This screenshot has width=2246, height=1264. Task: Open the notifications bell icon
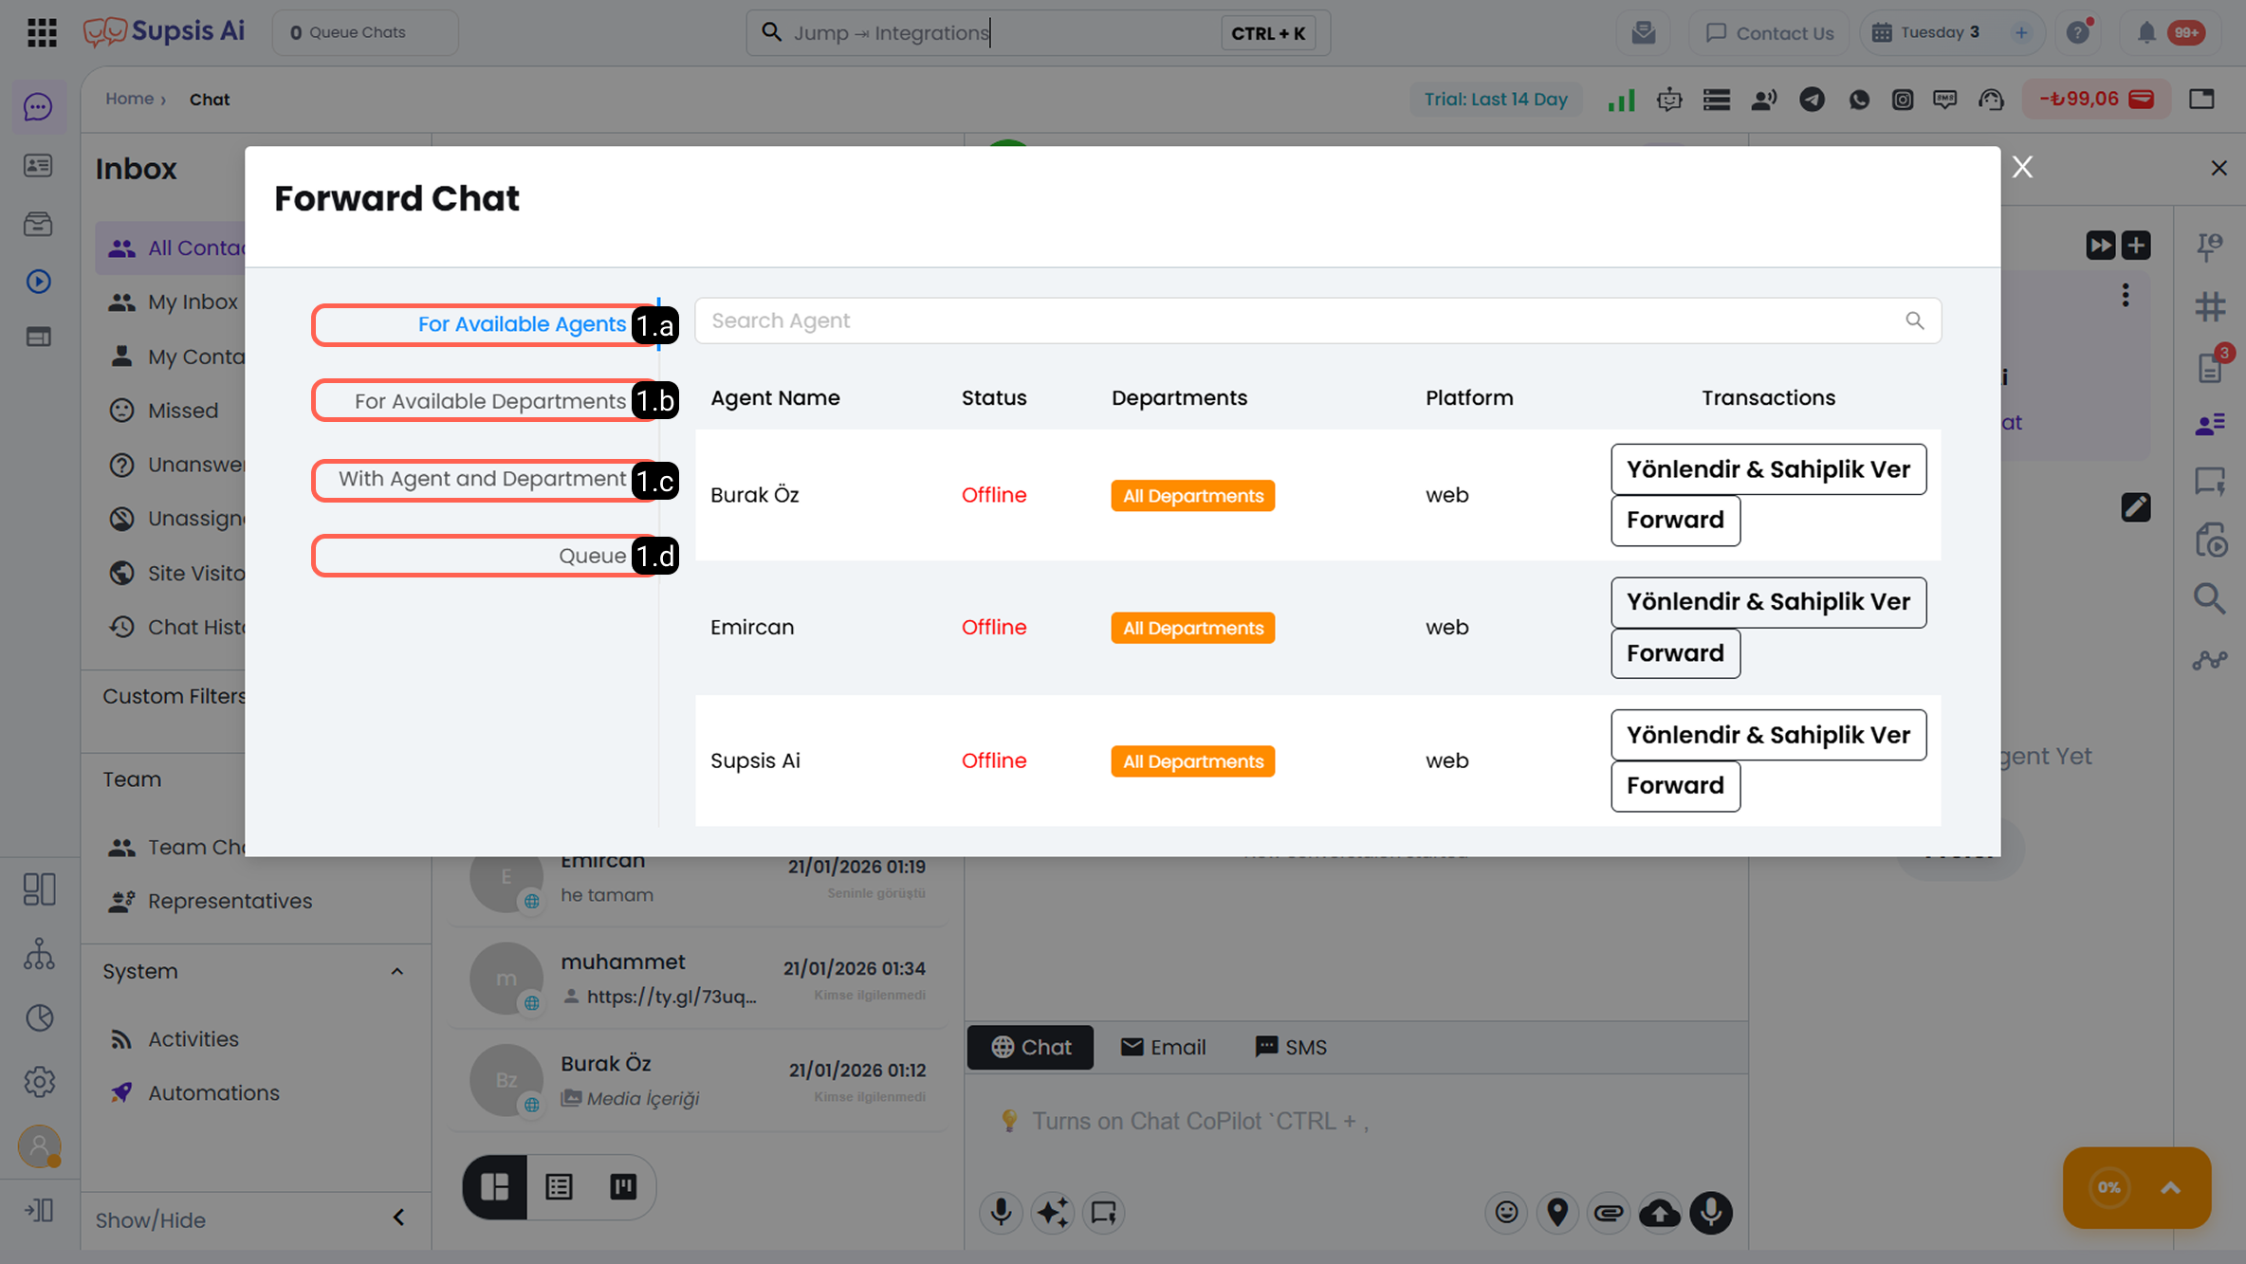coord(2146,32)
